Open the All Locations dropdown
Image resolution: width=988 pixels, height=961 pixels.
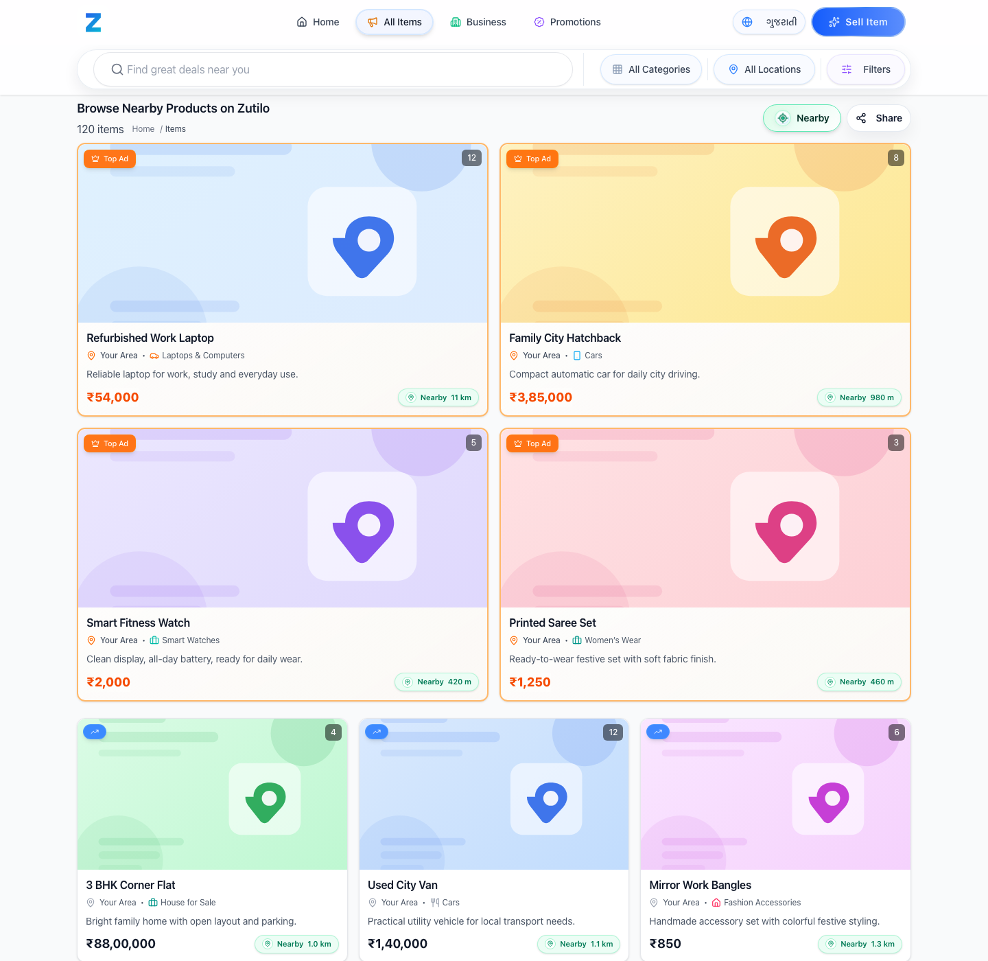(x=764, y=69)
